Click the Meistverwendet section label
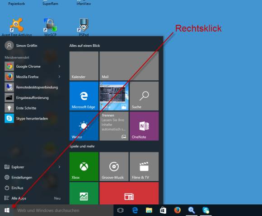Viewport: 262px width, 216px height. 17,57
